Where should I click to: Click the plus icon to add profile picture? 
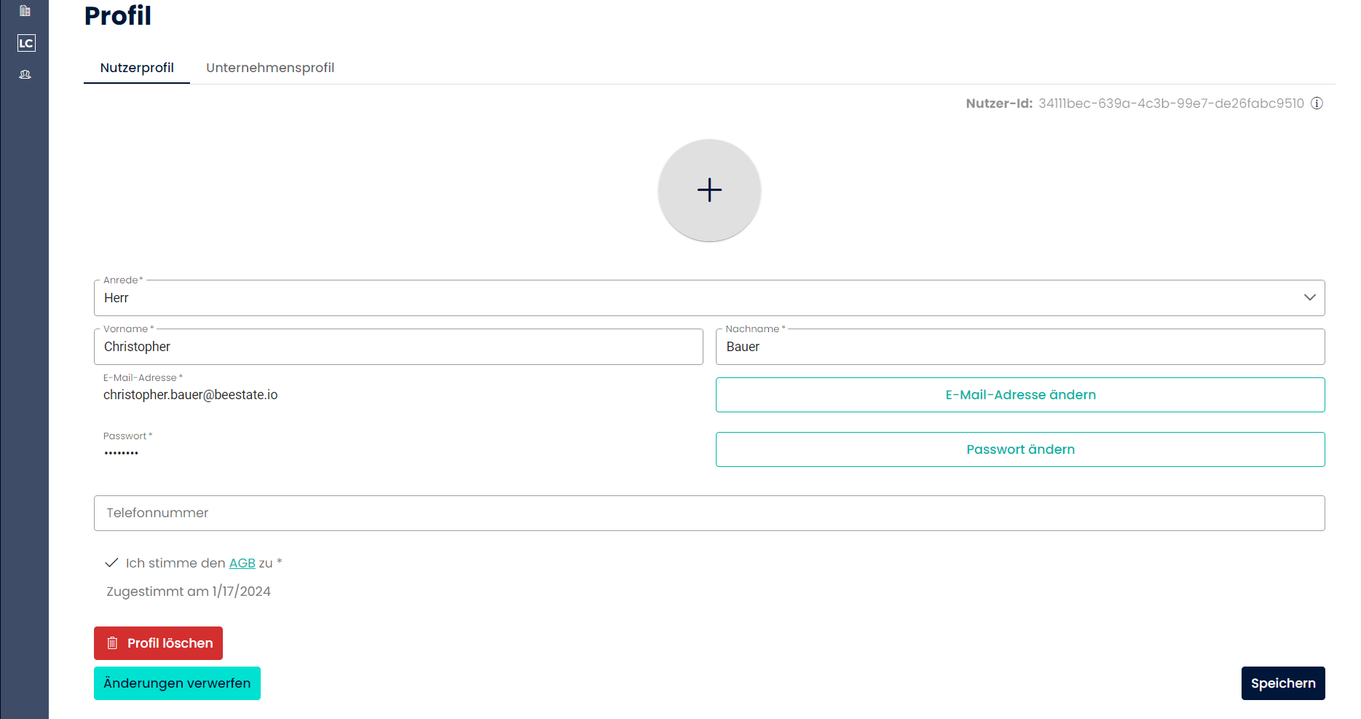pos(709,190)
